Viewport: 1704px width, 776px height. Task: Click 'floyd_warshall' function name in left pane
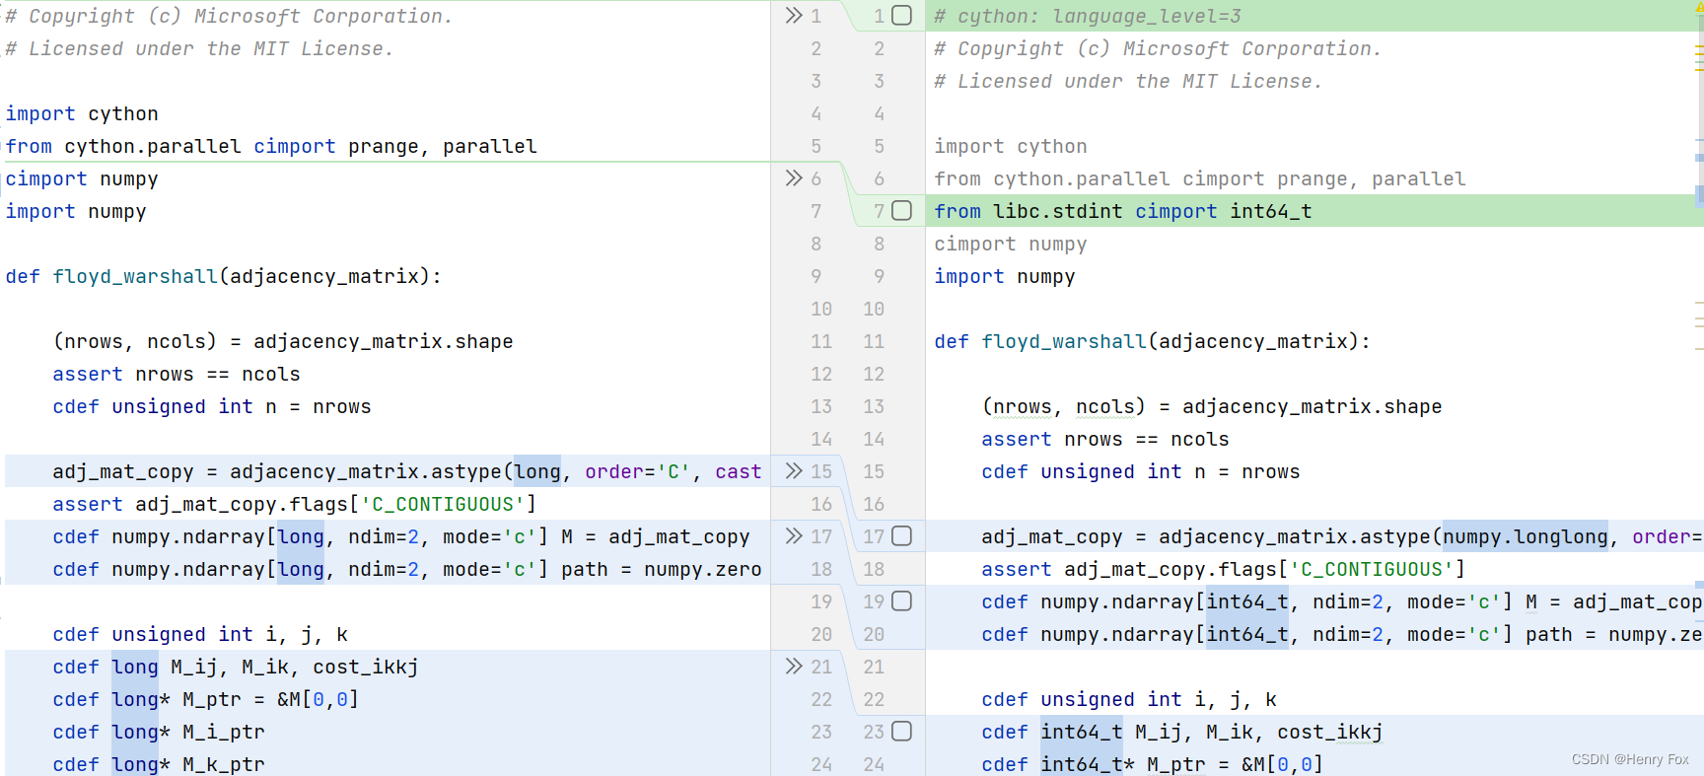(x=135, y=276)
